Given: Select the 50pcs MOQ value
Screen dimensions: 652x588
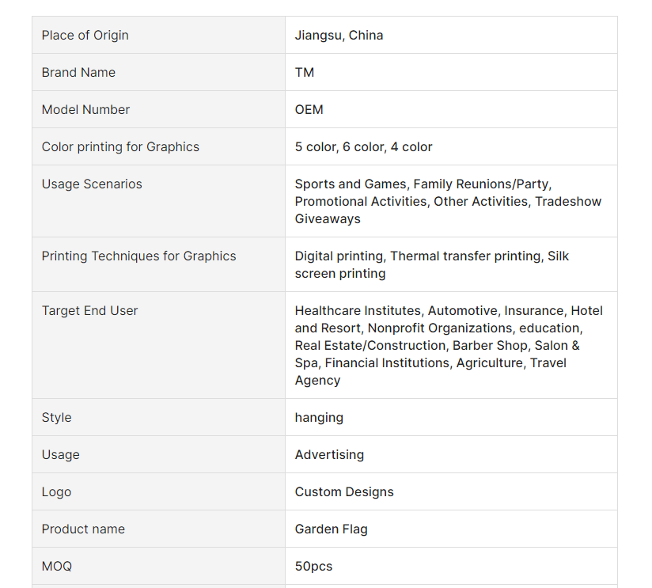Looking at the screenshot, I should click(x=313, y=567).
